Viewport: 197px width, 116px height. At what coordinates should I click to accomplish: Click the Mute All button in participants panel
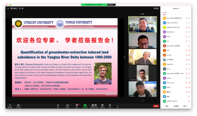click(x=176, y=106)
